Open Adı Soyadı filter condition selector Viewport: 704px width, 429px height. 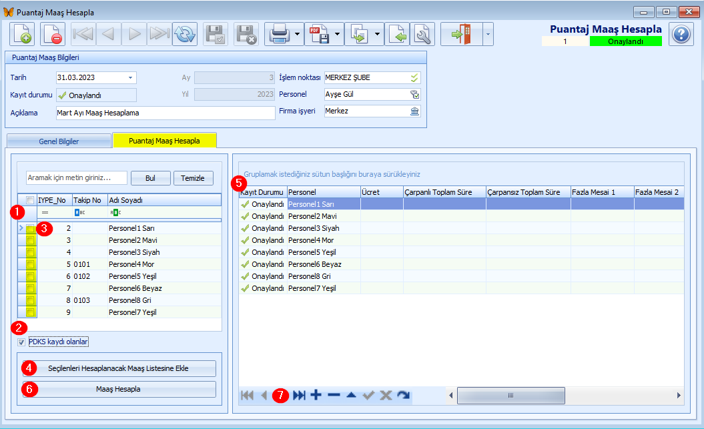(x=115, y=212)
